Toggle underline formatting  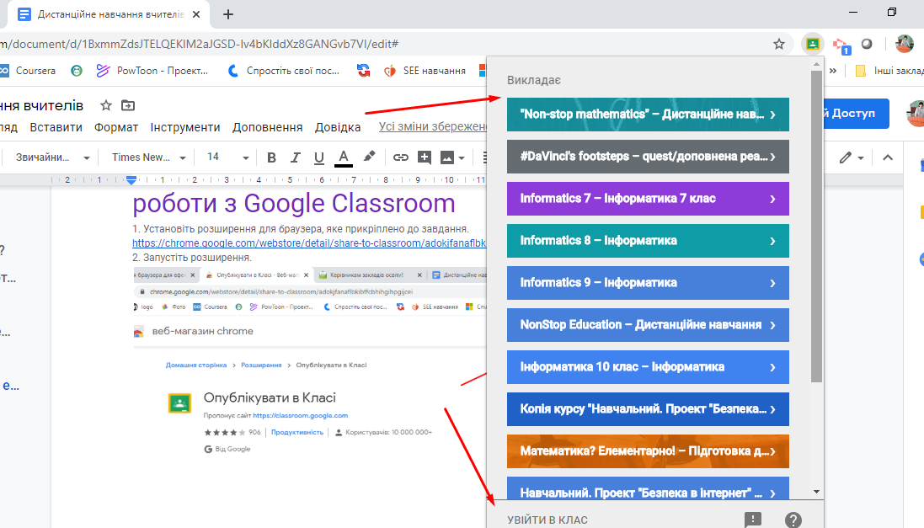318,157
